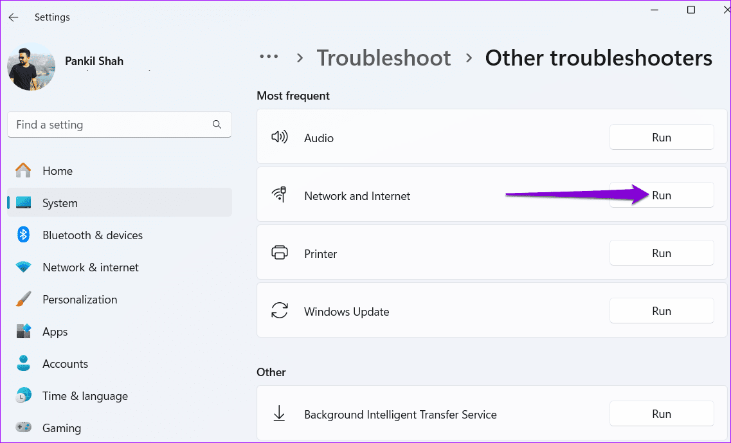Open Gaming settings
This screenshot has width=731, height=443.
coord(120,428)
